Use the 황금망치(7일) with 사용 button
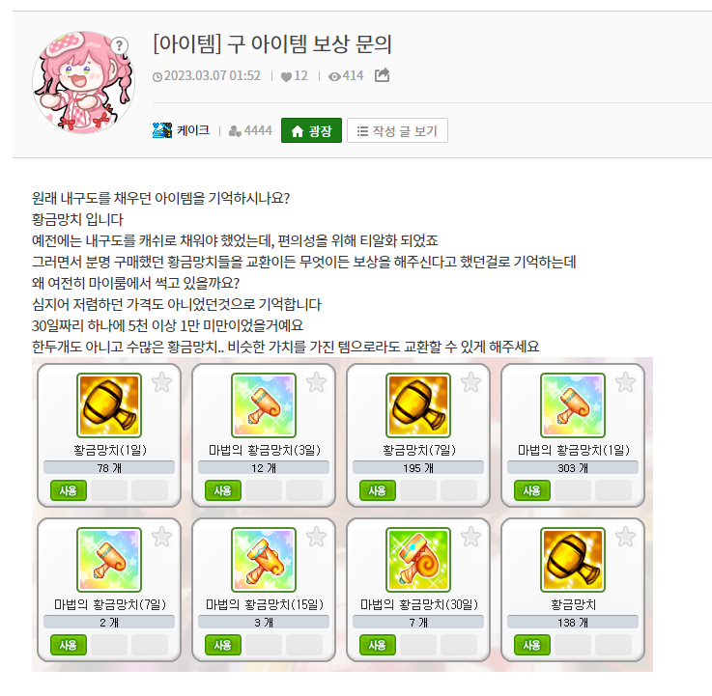Image resolution: width=712 pixels, height=696 pixels. pyautogui.click(x=378, y=490)
